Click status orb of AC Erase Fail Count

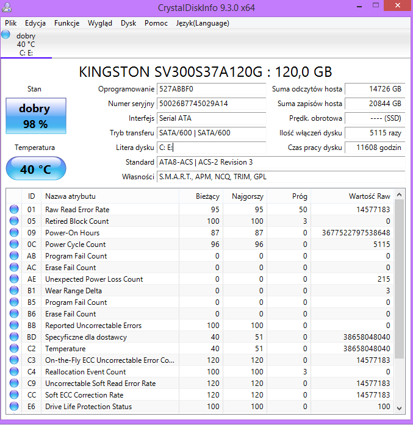14,267
